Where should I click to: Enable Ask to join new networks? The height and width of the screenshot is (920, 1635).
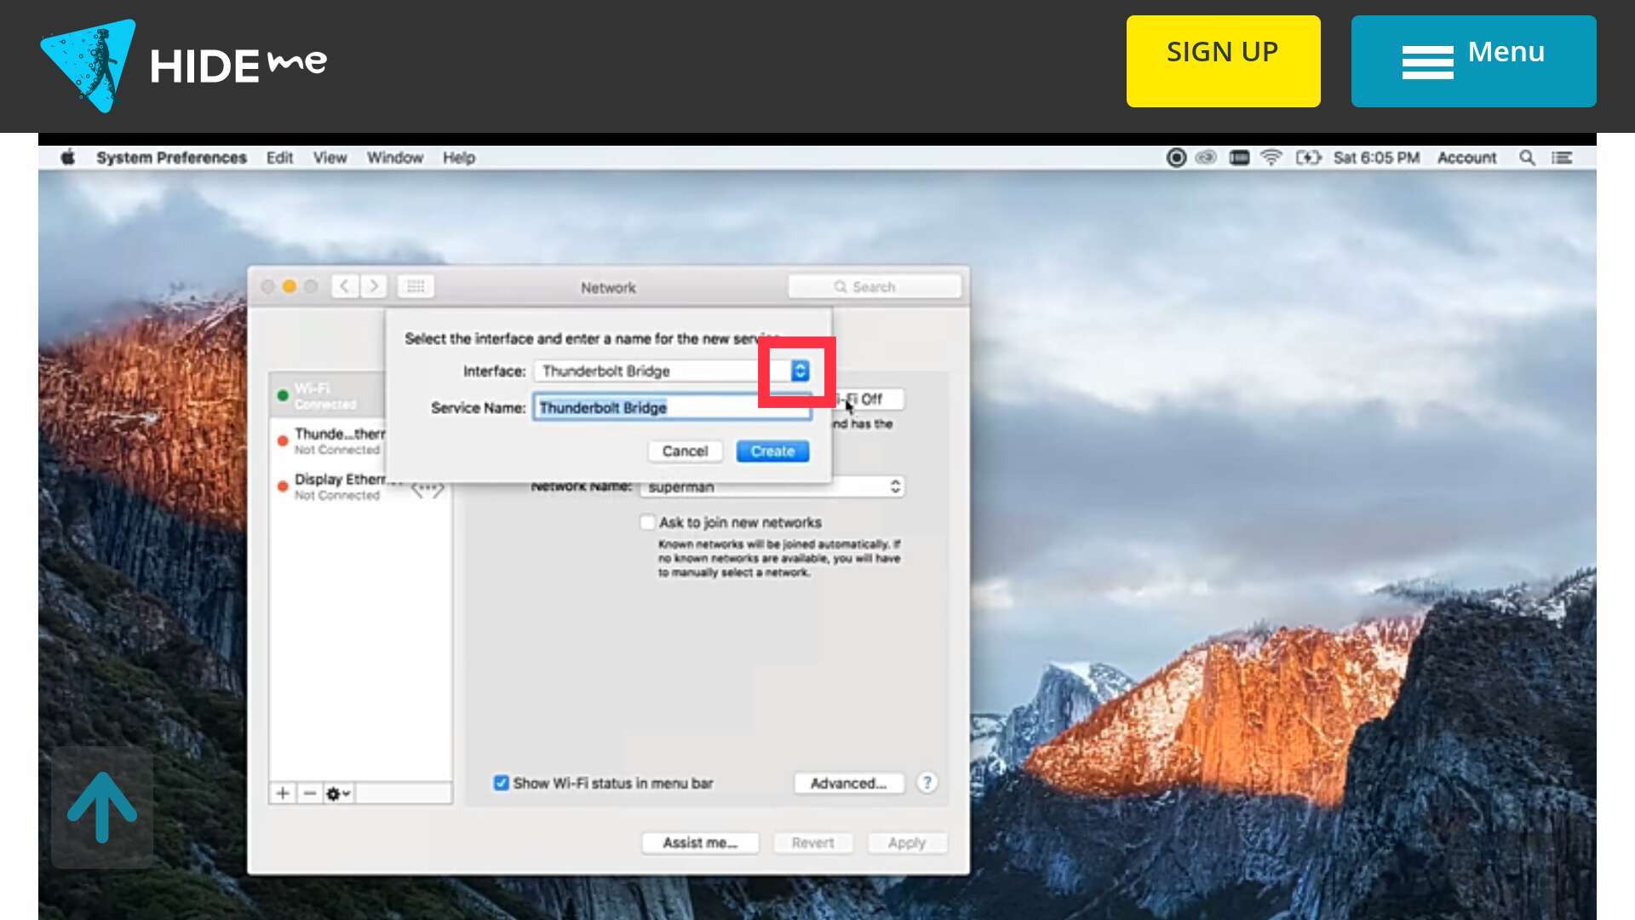click(x=647, y=522)
